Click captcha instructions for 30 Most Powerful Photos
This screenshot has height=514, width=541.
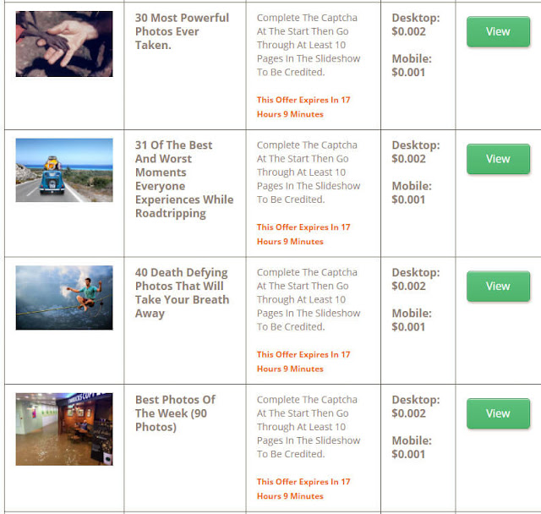[x=309, y=45]
